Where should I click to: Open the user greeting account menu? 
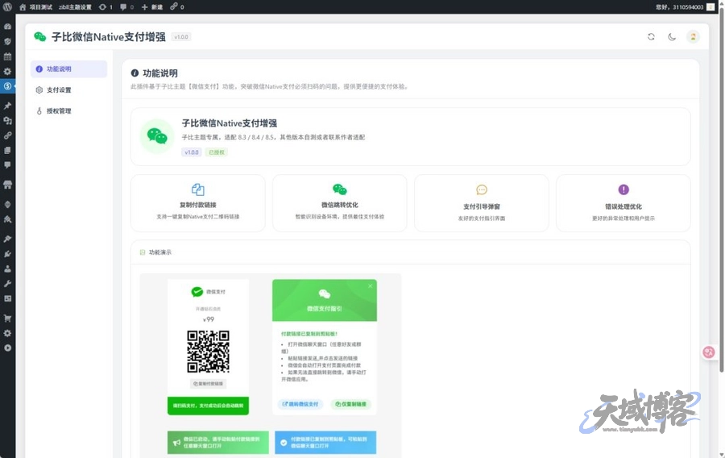[685, 7]
